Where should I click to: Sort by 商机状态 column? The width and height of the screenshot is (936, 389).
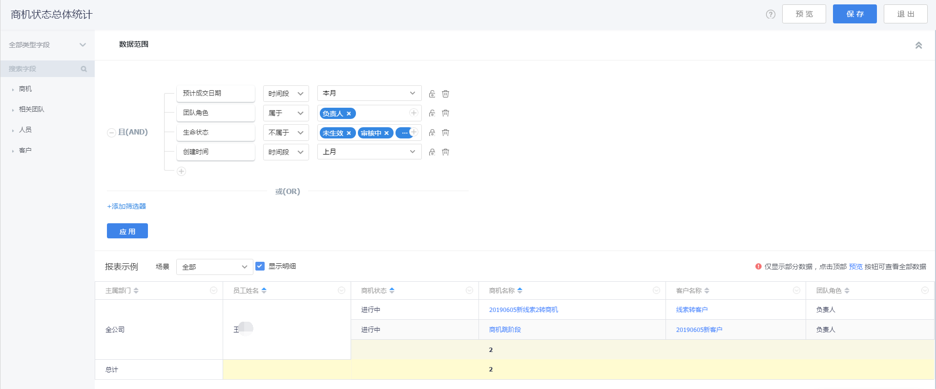pos(392,291)
